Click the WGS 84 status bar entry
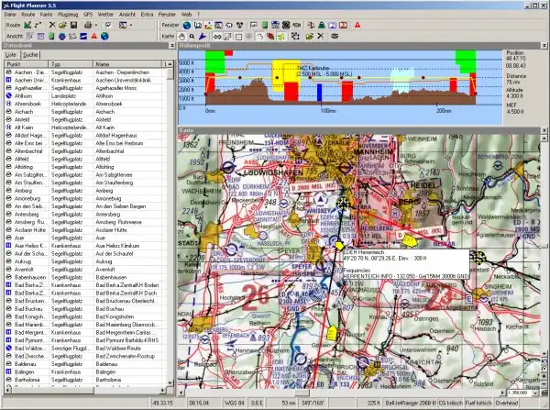 tap(234, 403)
